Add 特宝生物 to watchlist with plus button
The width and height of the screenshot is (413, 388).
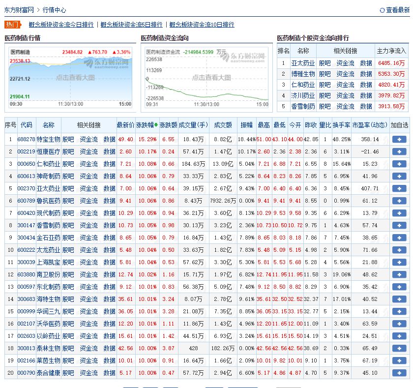[x=399, y=139]
